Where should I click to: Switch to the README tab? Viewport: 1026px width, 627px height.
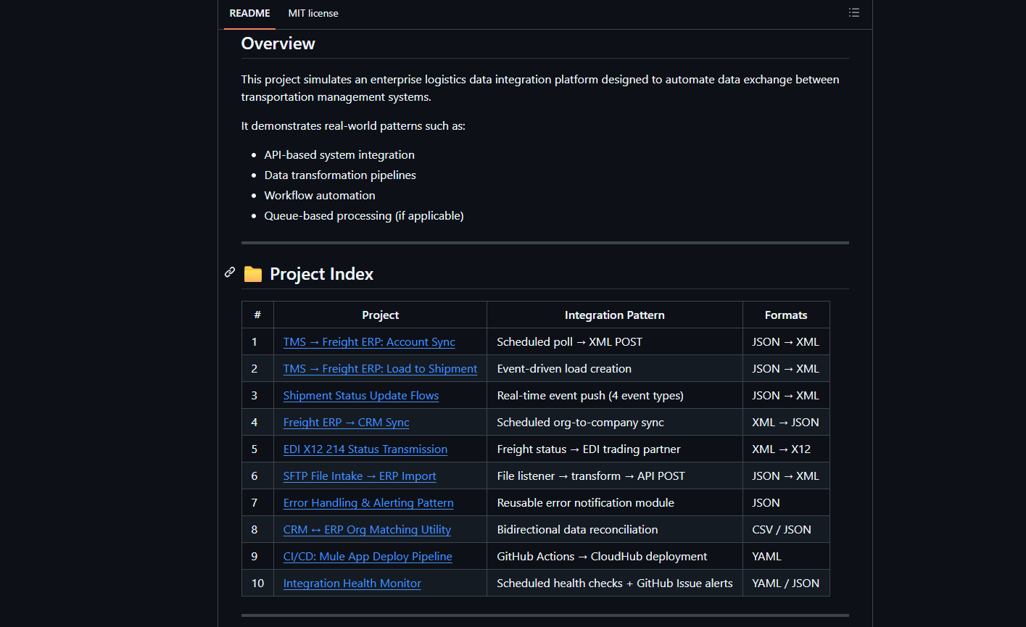[249, 13]
